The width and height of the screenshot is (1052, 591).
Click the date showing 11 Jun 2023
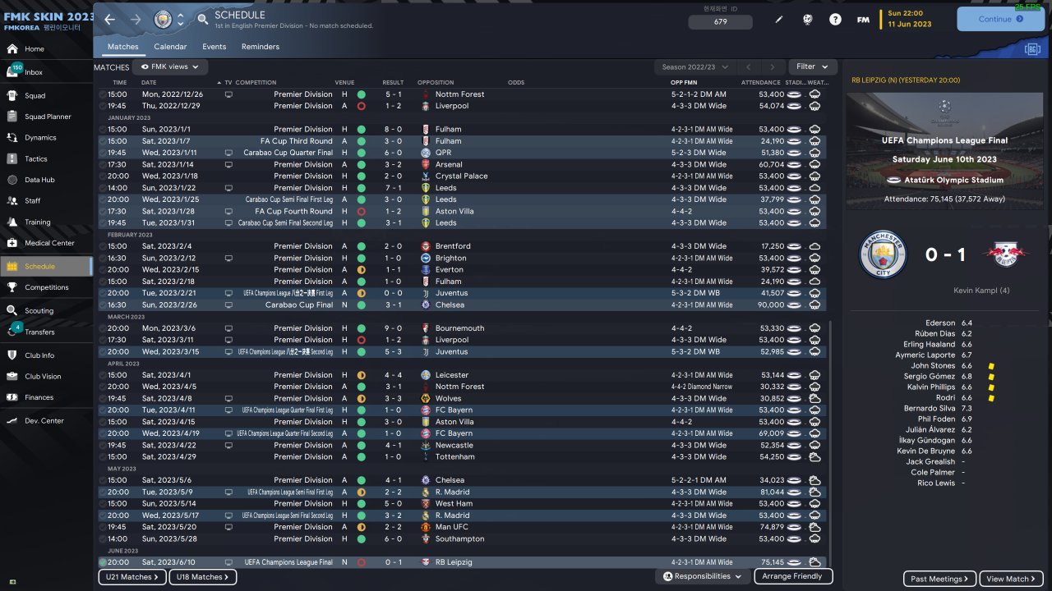[x=910, y=25]
